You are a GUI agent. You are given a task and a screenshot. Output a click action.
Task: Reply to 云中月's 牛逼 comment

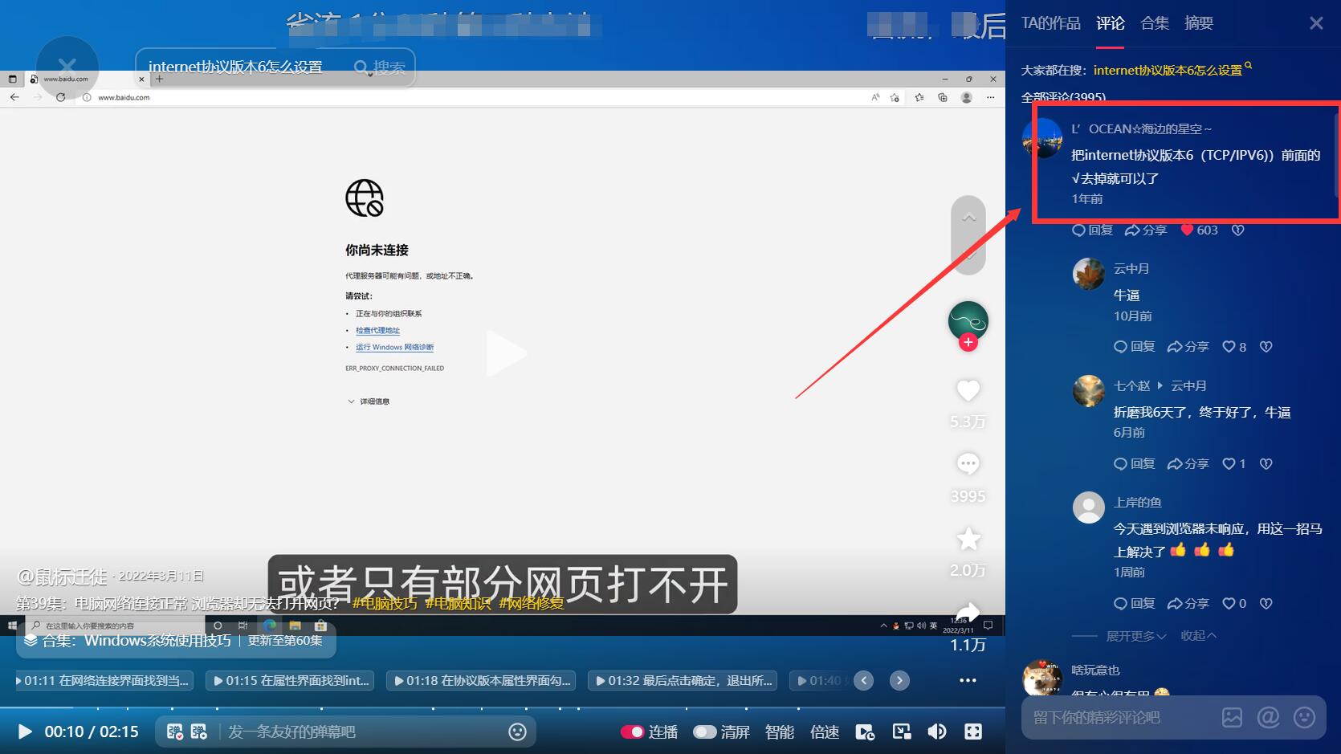click(x=1135, y=347)
